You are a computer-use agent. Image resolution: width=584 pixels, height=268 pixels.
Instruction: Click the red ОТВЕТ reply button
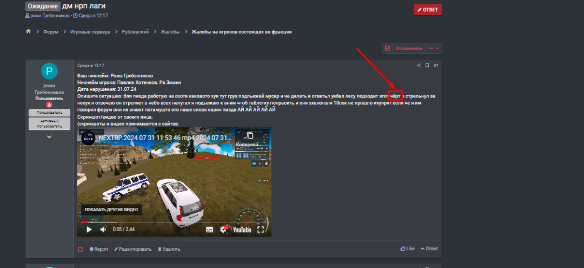428,10
